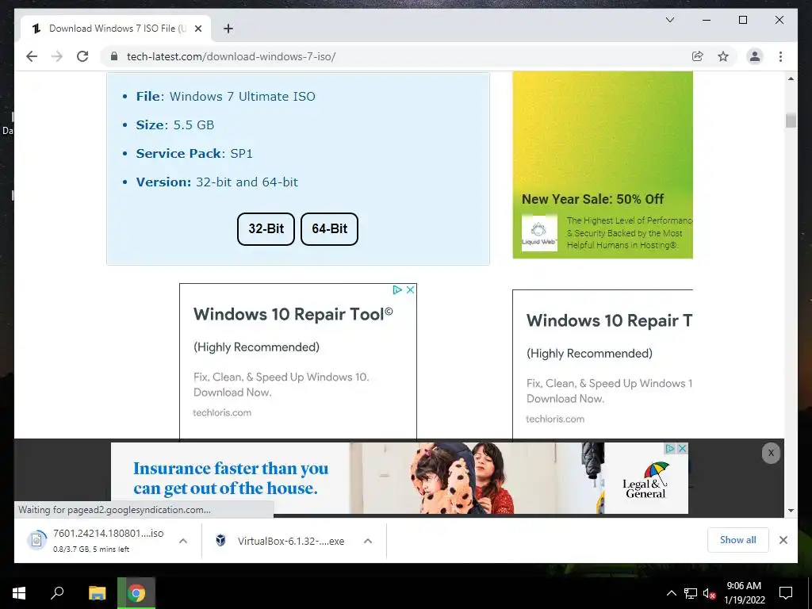The image size is (812, 609).
Task: Click Show all downloads
Action: pyautogui.click(x=738, y=540)
